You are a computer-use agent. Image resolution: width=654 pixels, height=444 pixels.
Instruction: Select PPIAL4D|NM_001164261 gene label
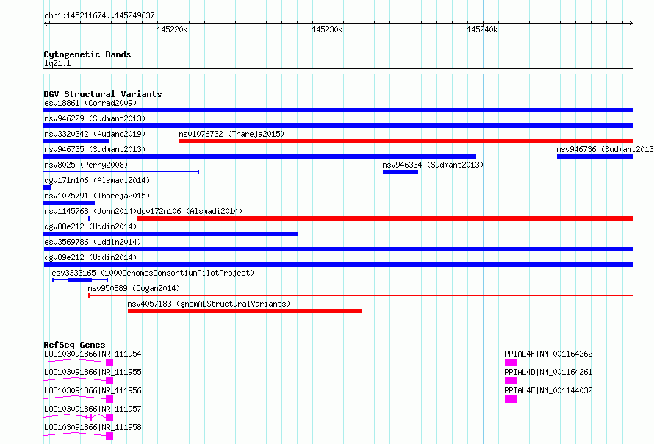click(548, 372)
